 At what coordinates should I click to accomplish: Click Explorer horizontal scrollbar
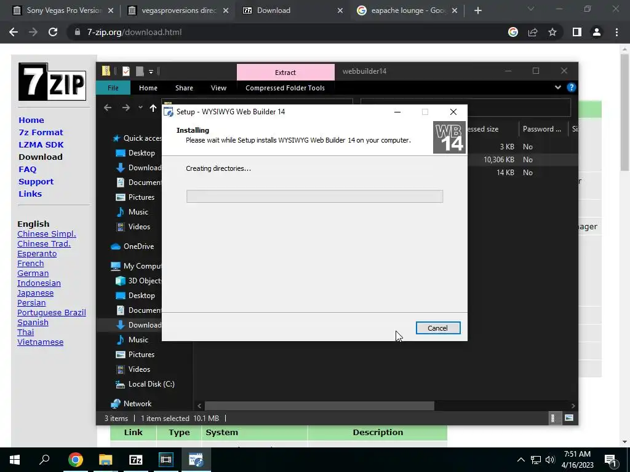(x=319, y=406)
